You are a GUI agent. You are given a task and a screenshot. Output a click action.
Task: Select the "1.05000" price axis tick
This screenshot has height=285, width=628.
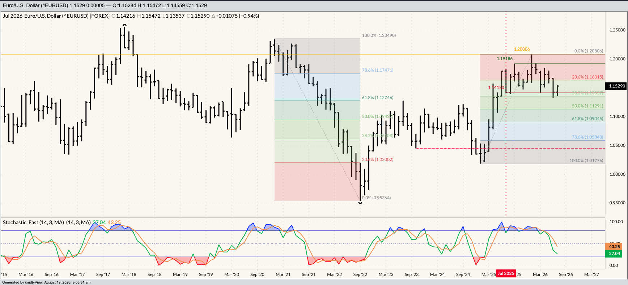coord(618,145)
